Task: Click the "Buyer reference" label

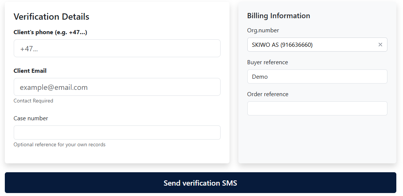Action: [x=267, y=62]
